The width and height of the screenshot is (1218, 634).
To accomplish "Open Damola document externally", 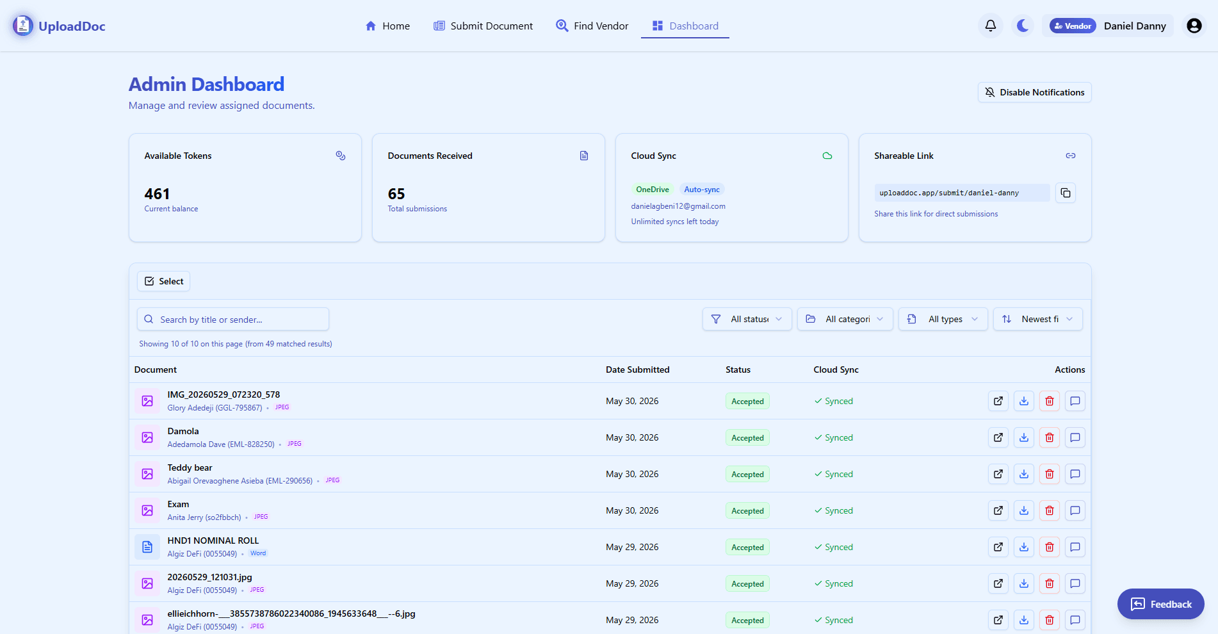I will [x=998, y=437].
